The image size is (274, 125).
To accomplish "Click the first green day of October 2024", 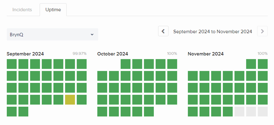I will [x=126, y=64].
